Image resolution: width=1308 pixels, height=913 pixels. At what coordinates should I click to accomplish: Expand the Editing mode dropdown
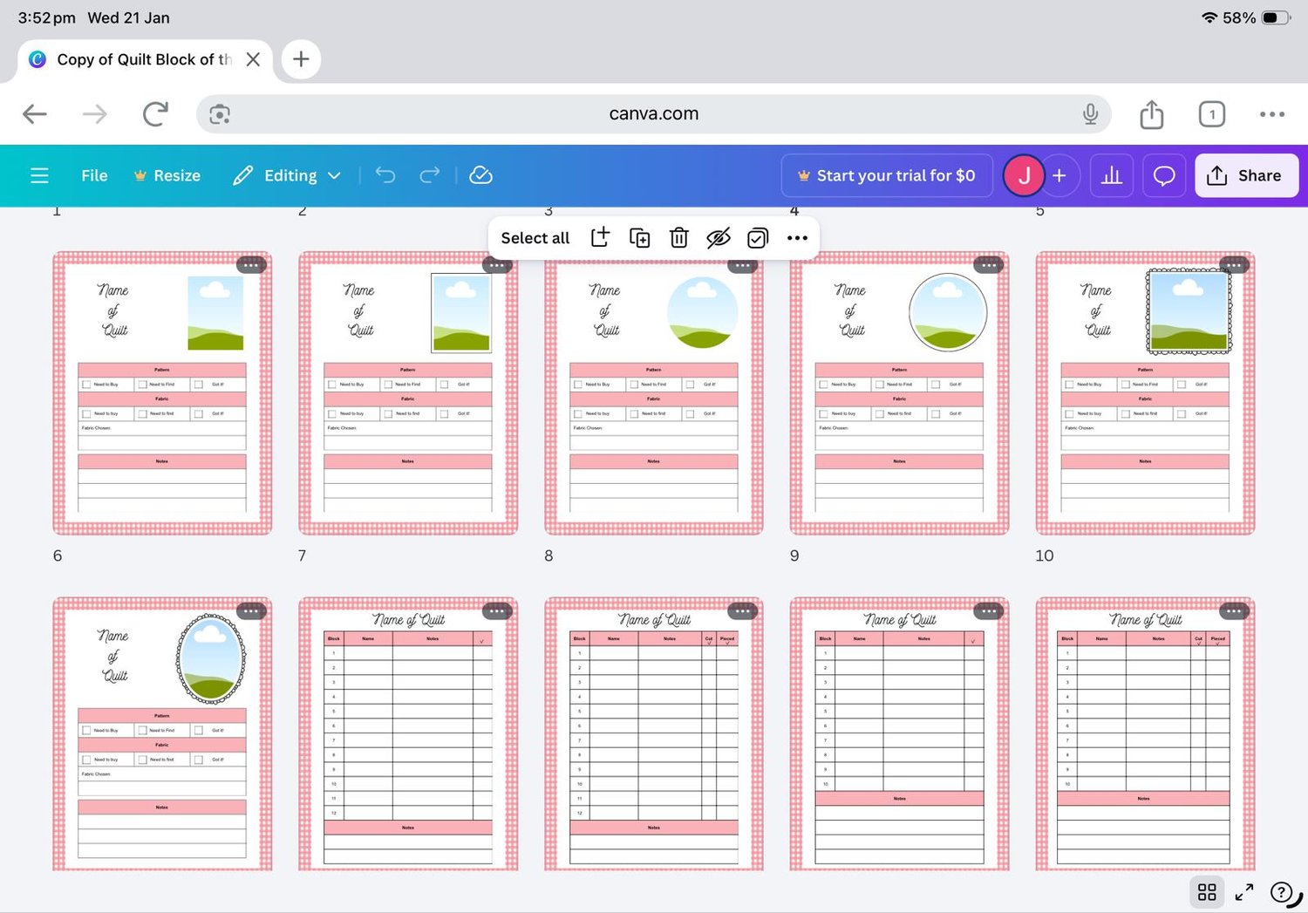287,175
